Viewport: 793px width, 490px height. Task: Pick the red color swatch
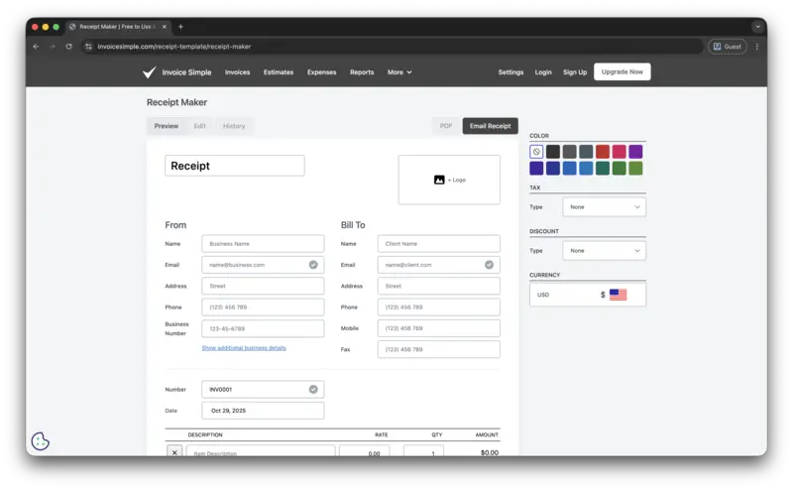(x=603, y=152)
